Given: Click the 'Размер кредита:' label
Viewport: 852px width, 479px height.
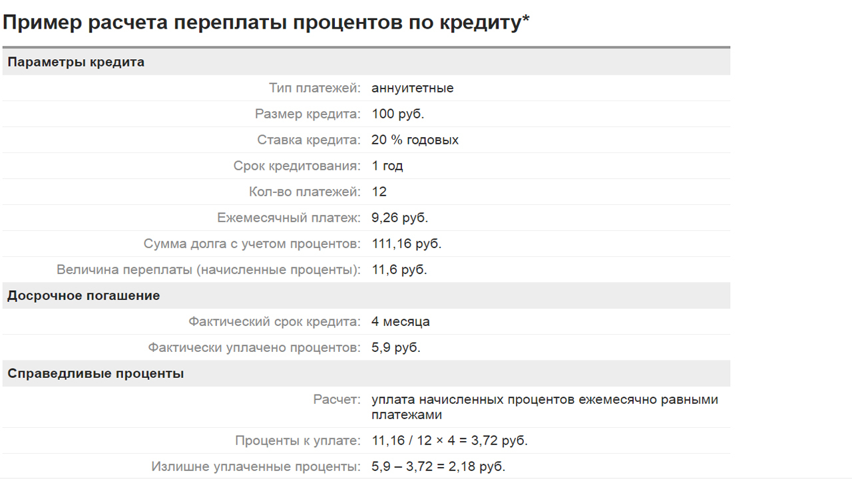Looking at the screenshot, I should pyautogui.click(x=308, y=114).
